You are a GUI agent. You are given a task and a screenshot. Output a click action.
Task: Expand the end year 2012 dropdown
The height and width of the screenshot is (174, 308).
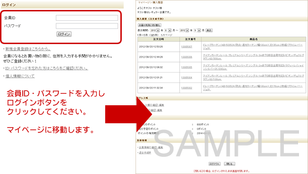point(184,30)
